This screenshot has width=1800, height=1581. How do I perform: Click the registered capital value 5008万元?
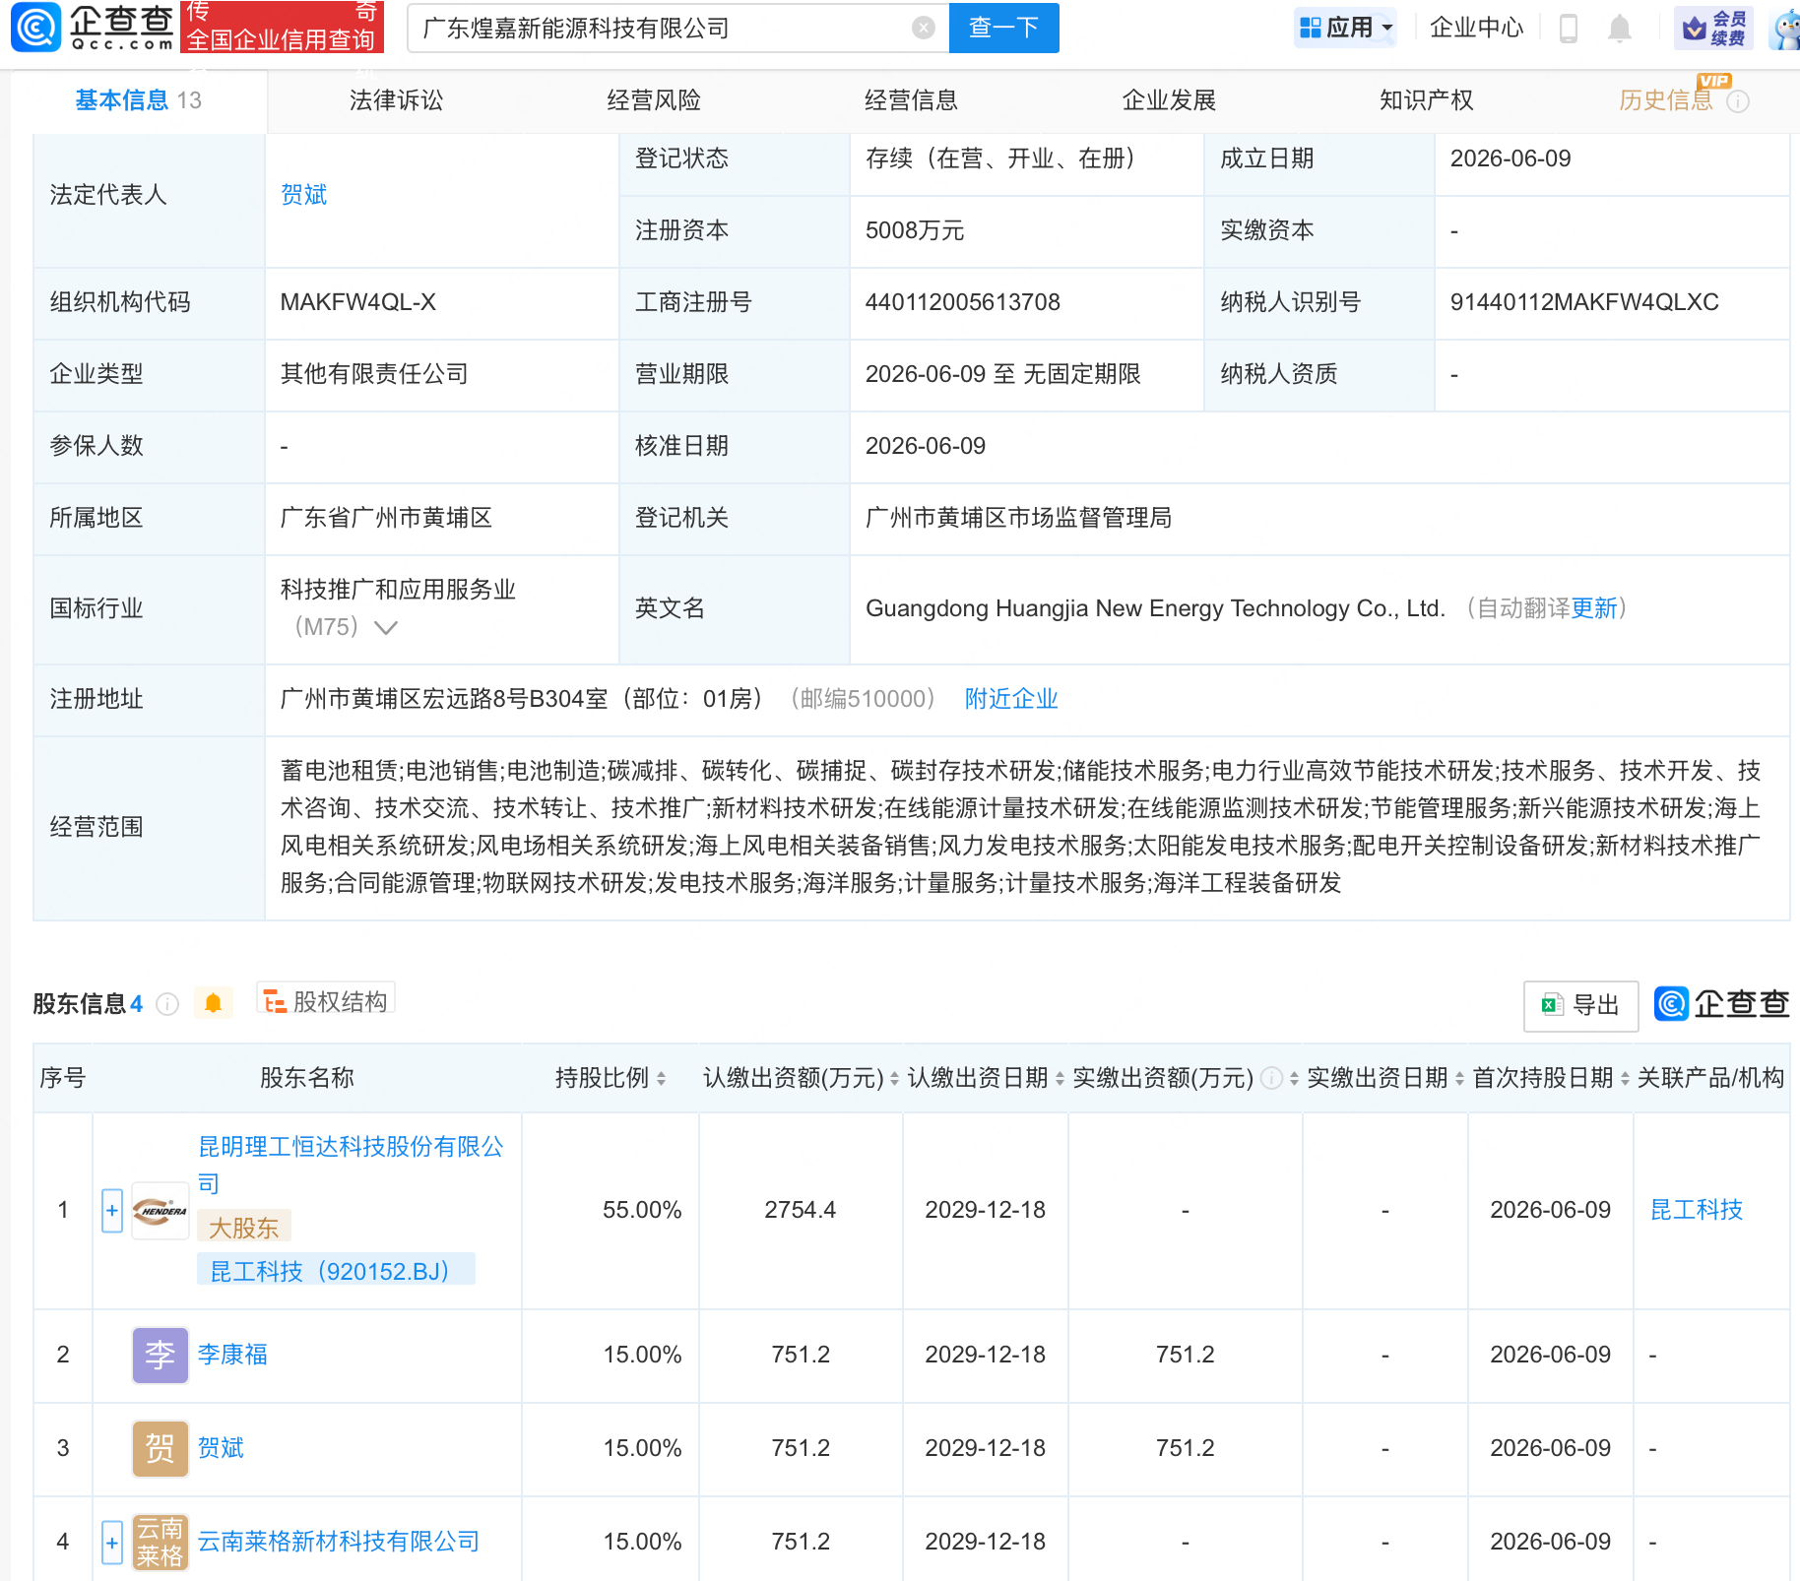(915, 230)
